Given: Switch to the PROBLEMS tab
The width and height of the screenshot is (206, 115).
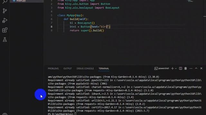Looking at the screenshot, I should pos(53,68).
